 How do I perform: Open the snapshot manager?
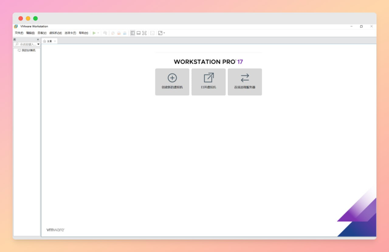(x=125, y=33)
